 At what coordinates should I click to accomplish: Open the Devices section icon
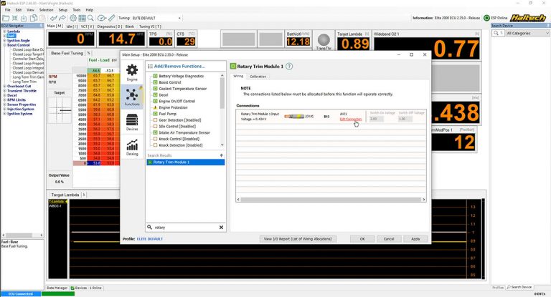click(132, 122)
